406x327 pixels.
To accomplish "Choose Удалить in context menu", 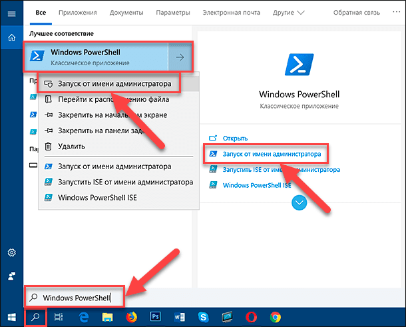I will [119, 147].
